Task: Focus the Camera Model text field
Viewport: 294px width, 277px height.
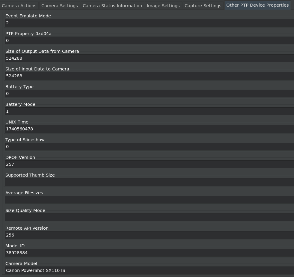Action: [x=149, y=270]
